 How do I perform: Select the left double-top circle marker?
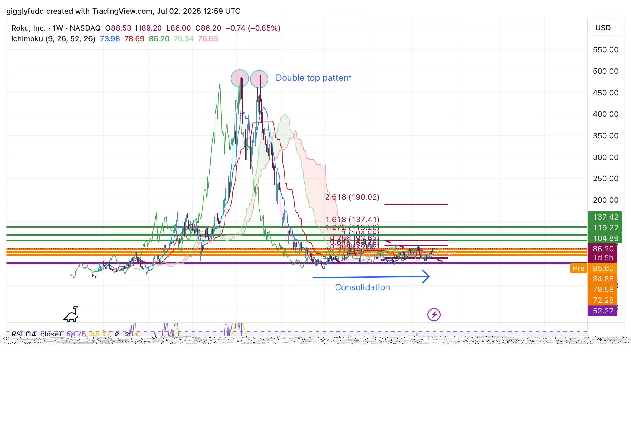point(240,79)
